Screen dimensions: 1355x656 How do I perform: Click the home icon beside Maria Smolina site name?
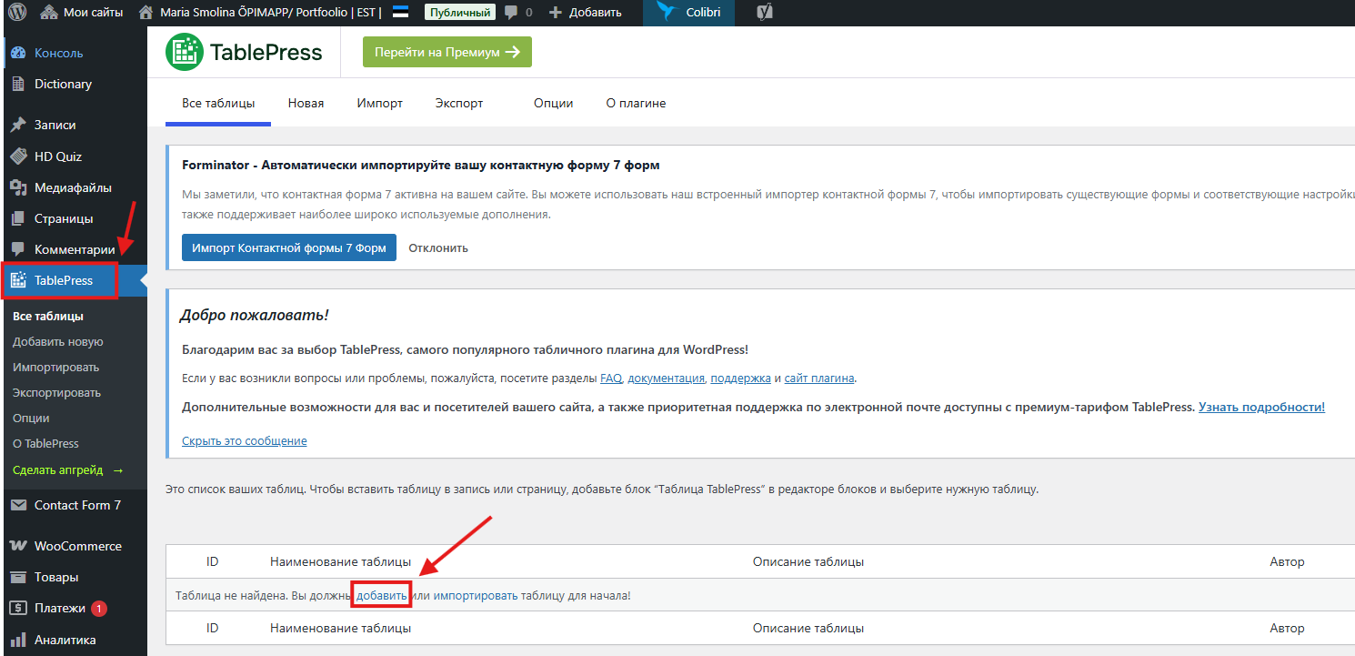point(145,13)
